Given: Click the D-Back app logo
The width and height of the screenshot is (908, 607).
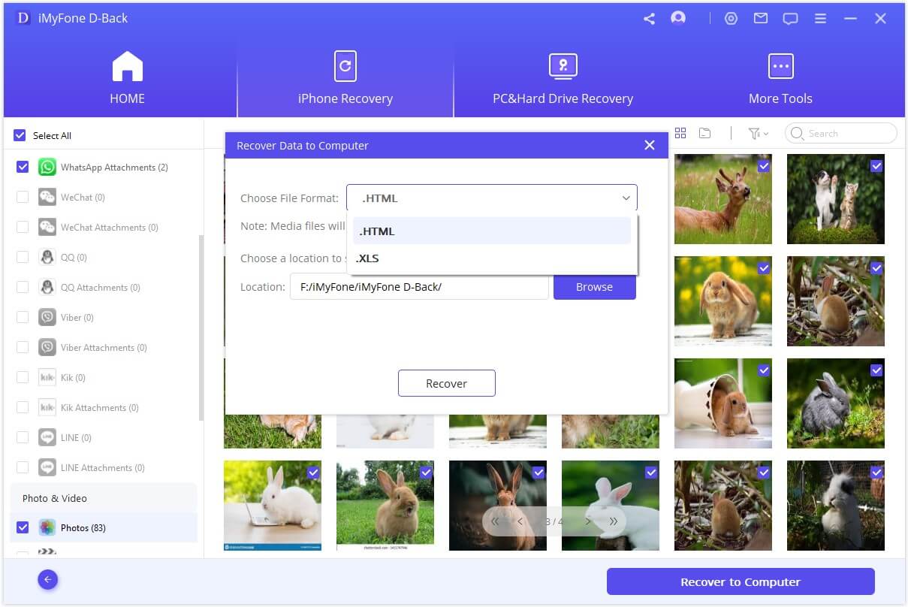Looking at the screenshot, I should pos(23,18).
